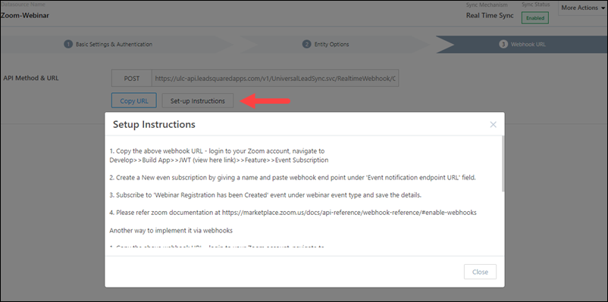
Task: Click the 'Develop>>Build App>>JWT' navigation path text
Action: tap(218, 160)
